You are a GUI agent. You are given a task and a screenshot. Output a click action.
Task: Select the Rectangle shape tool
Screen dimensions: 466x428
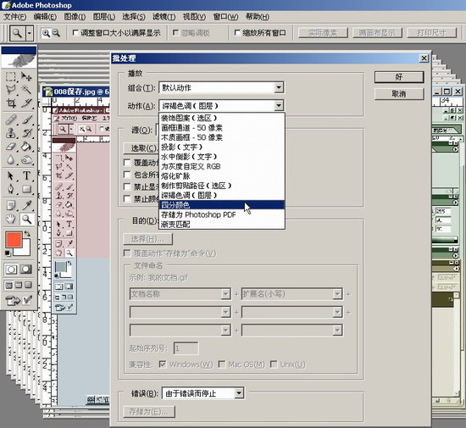(x=26, y=189)
